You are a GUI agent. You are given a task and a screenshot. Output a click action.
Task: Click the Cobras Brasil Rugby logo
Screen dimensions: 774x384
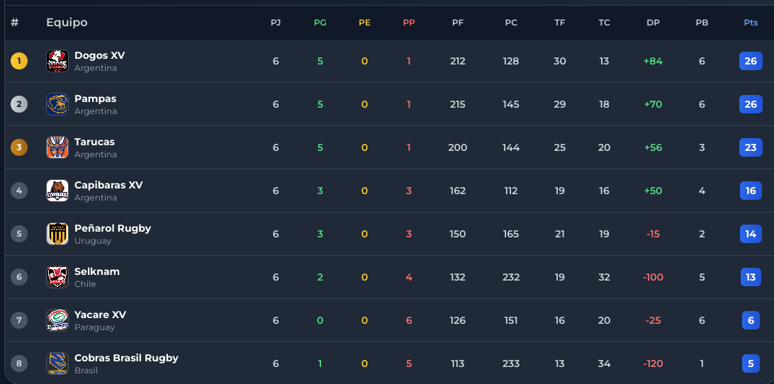point(57,363)
